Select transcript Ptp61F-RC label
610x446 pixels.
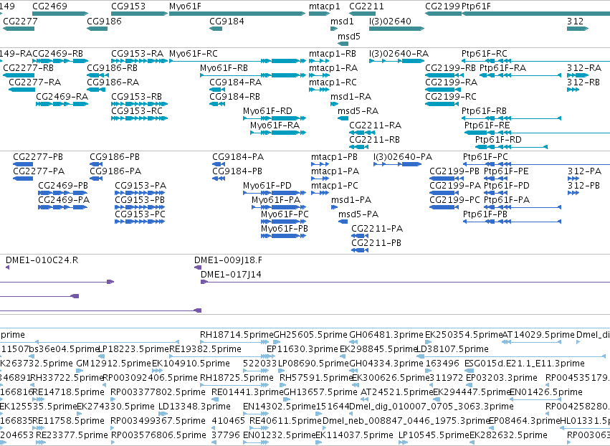(x=485, y=53)
